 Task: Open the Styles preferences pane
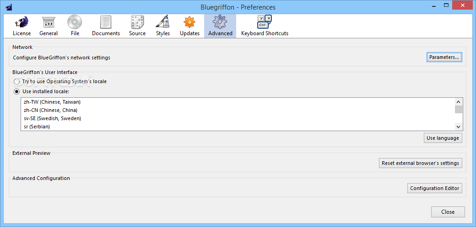tap(163, 26)
